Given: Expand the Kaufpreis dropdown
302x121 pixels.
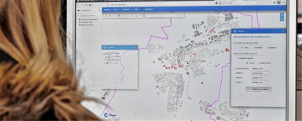Looking at the screenshot, I should [x=260, y=82].
